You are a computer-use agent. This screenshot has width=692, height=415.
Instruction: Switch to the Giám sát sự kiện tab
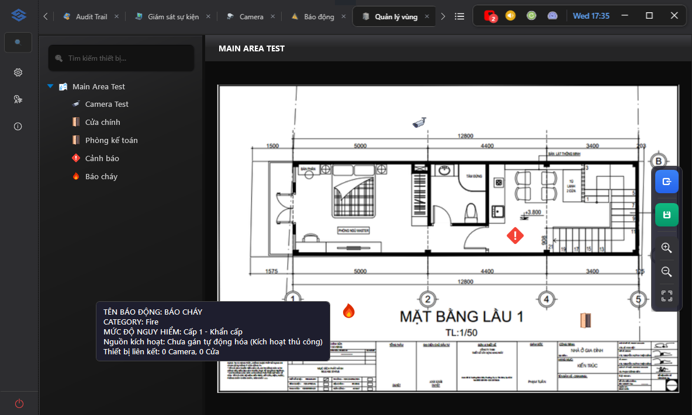click(x=173, y=17)
